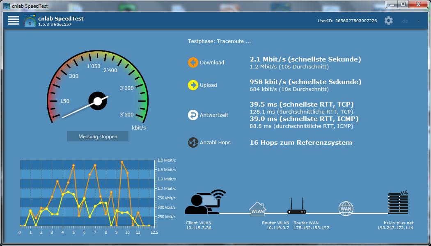The image size is (431, 246).
Task: Click the orange Download arrow icon
Action: (193, 63)
